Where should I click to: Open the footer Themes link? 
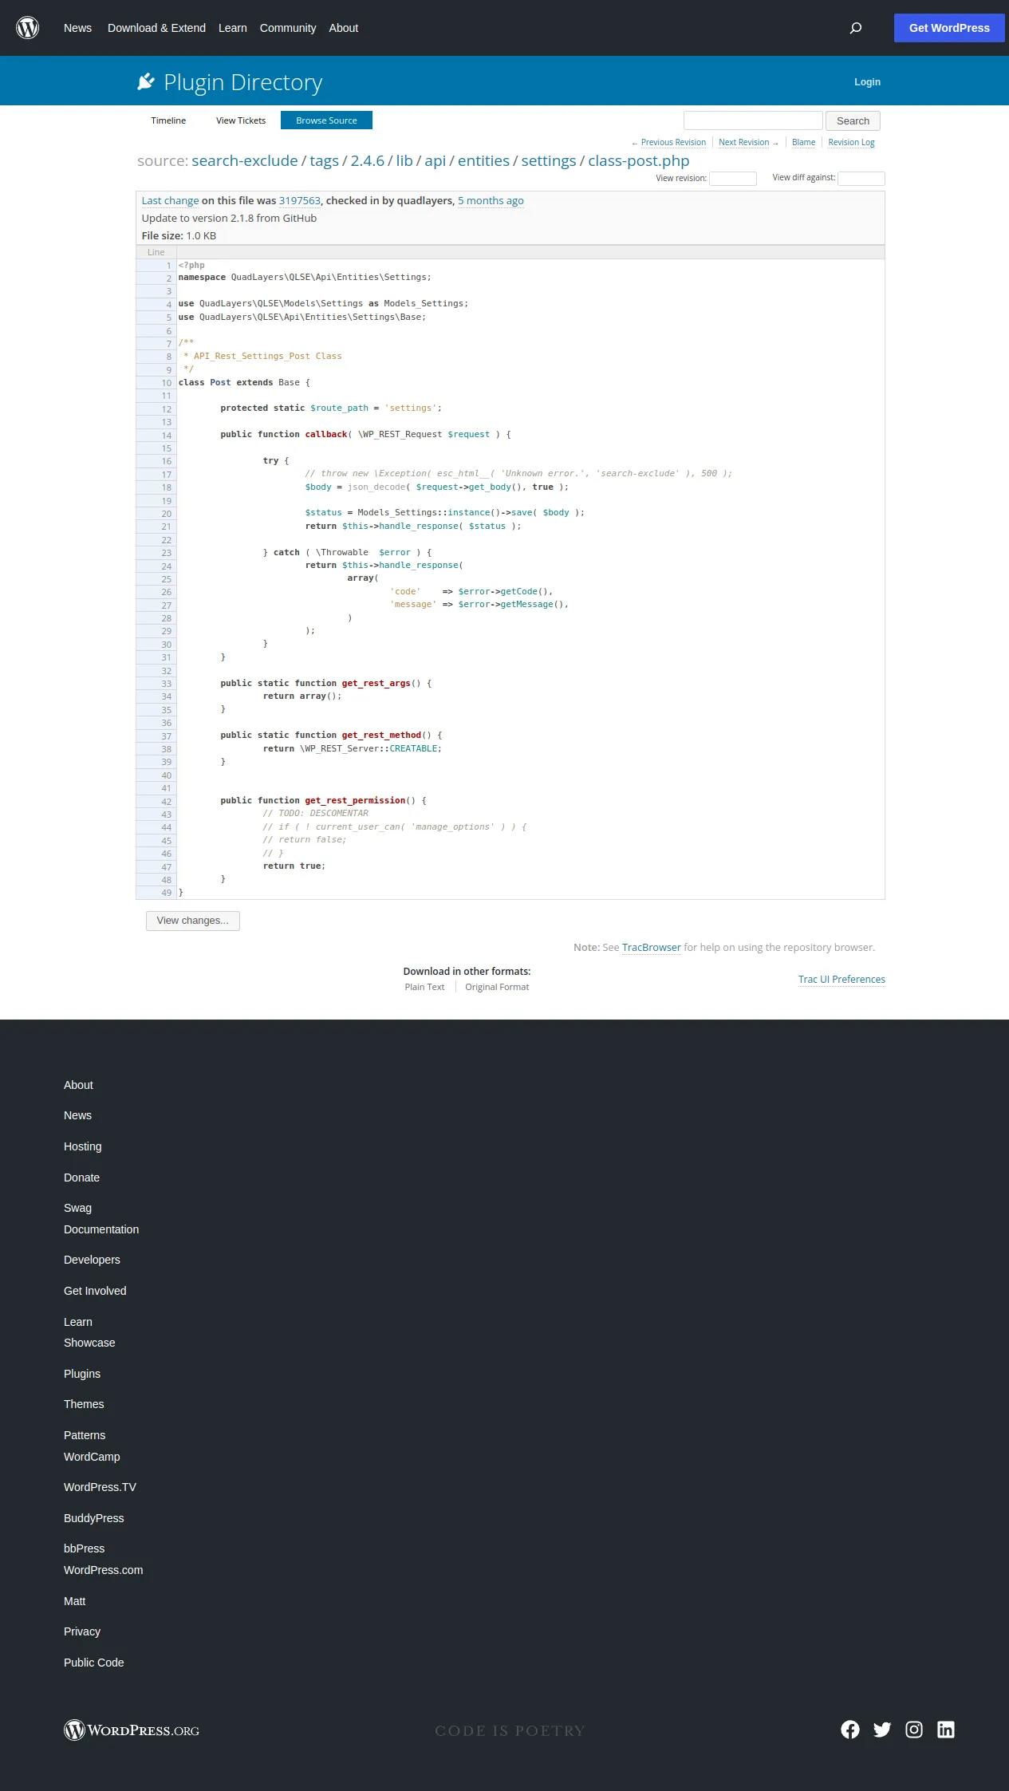(x=84, y=1404)
